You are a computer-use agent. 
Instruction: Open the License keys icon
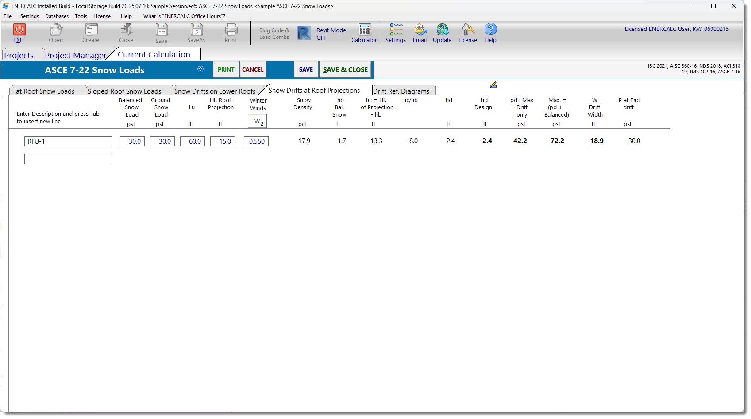coord(468,30)
